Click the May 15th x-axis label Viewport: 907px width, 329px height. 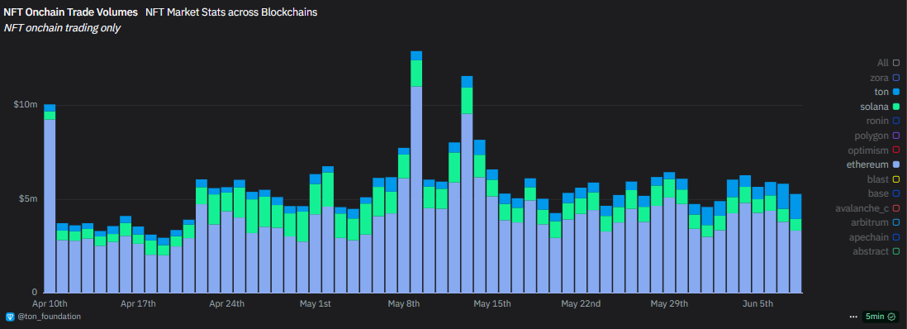pyautogui.click(x=492, y=304)
